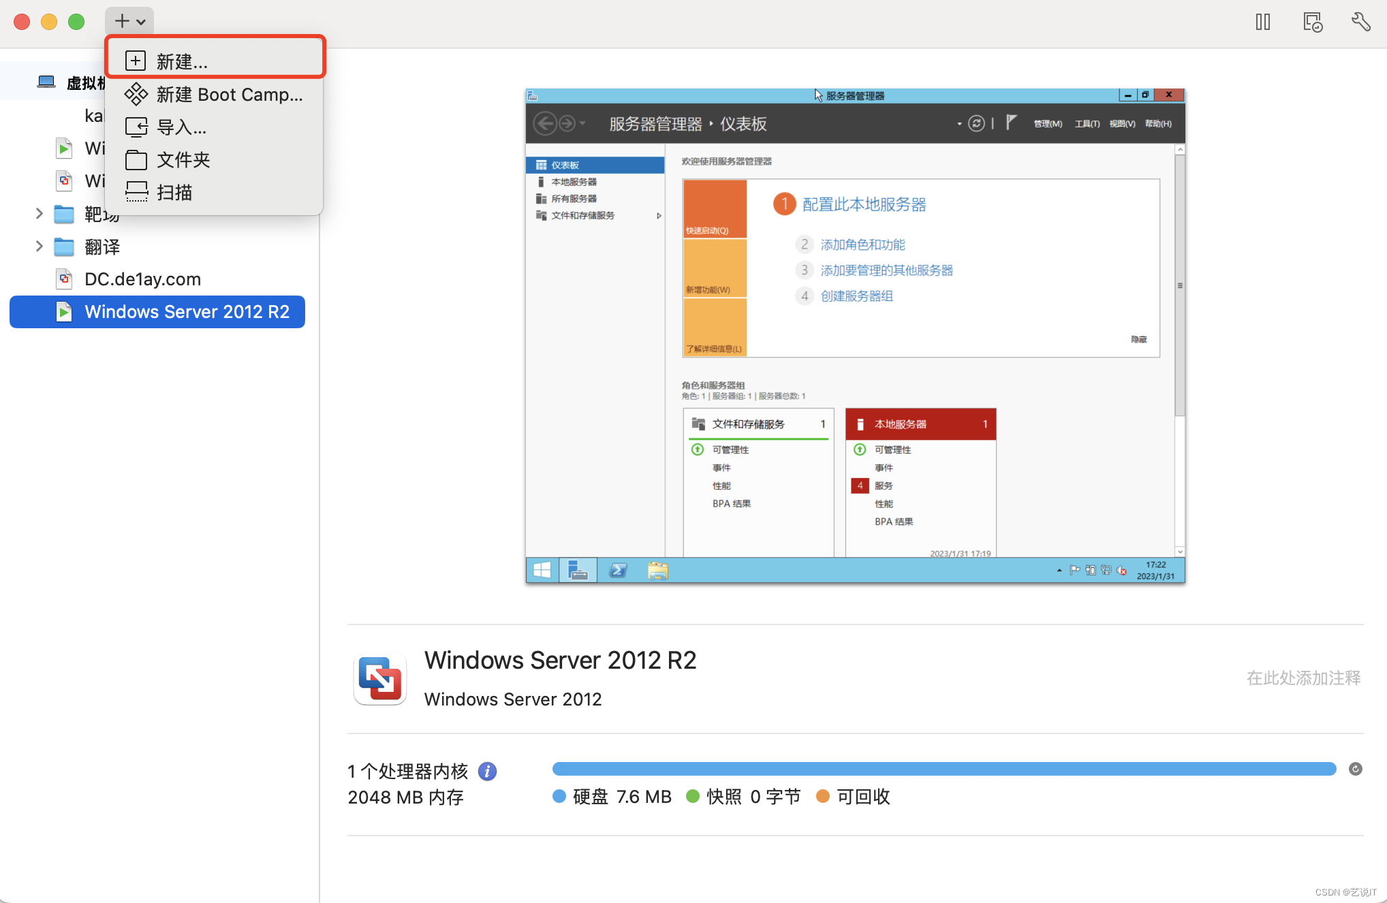Click the notifications flag icon
Screen dimensions: 1387x903
coord(1012,123)
